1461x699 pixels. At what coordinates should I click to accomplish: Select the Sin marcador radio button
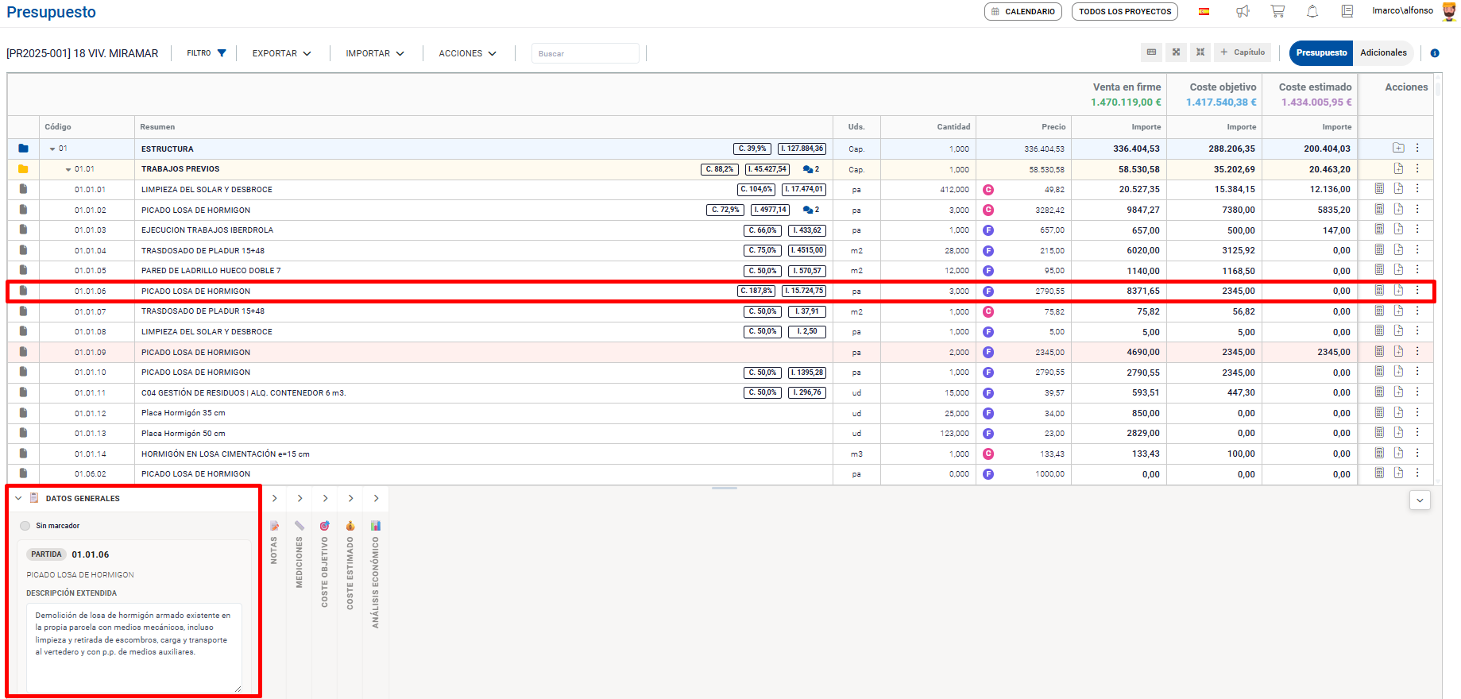coord(25,526)
